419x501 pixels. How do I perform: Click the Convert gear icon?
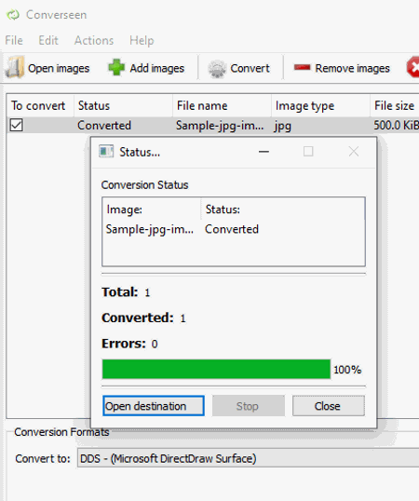click(x=217, y=69)
